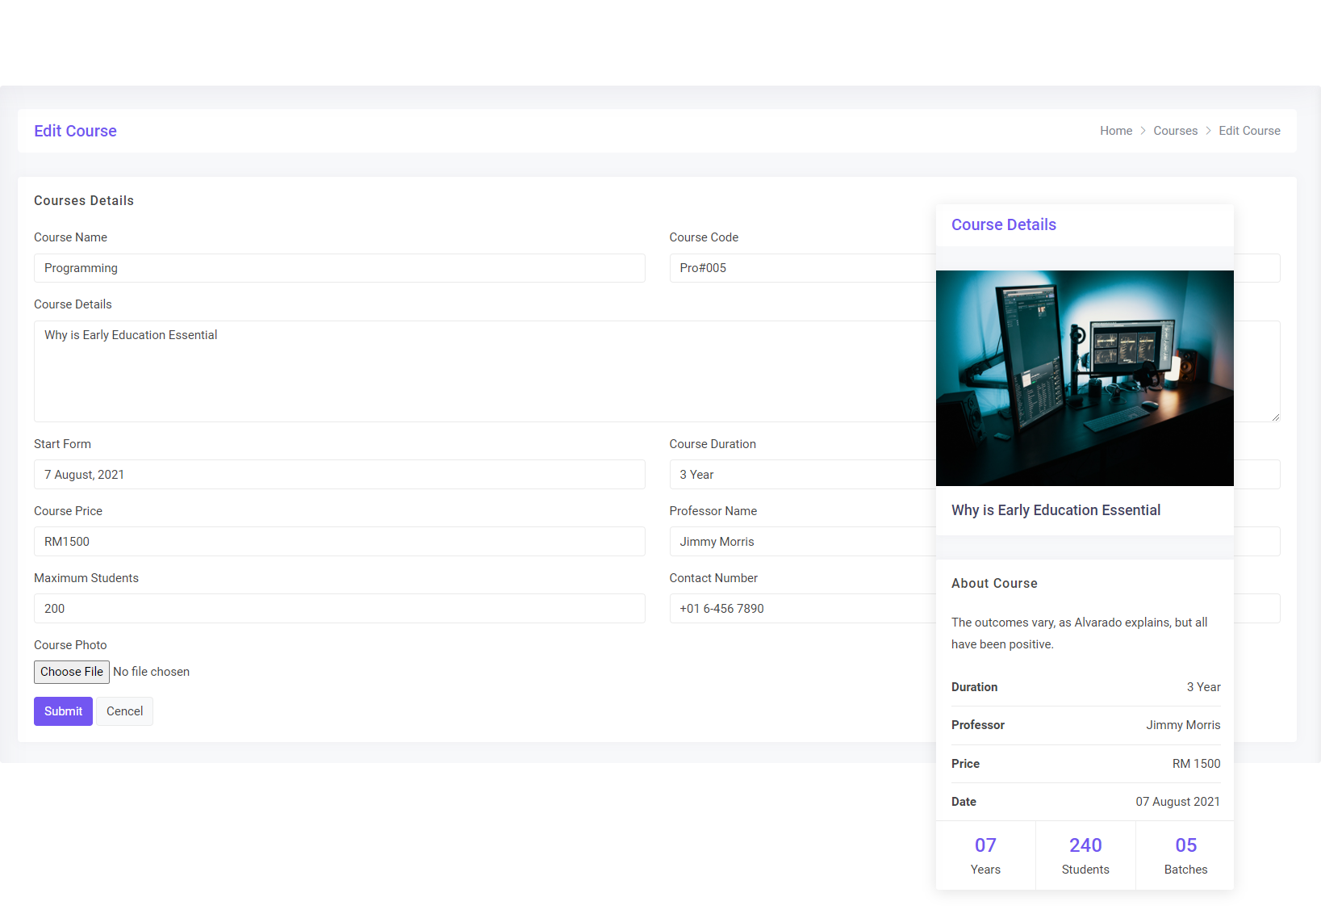This screenshot has width=1321, height=914.
Task: Select the Maximum Students input
Action: click(339, 609)
